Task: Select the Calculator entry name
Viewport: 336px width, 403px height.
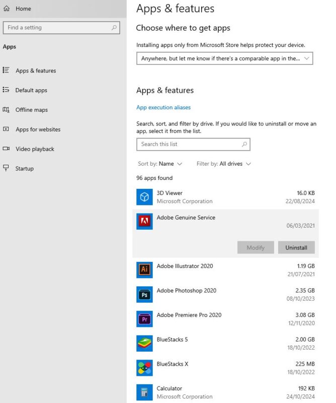Action: click(170, 388)
